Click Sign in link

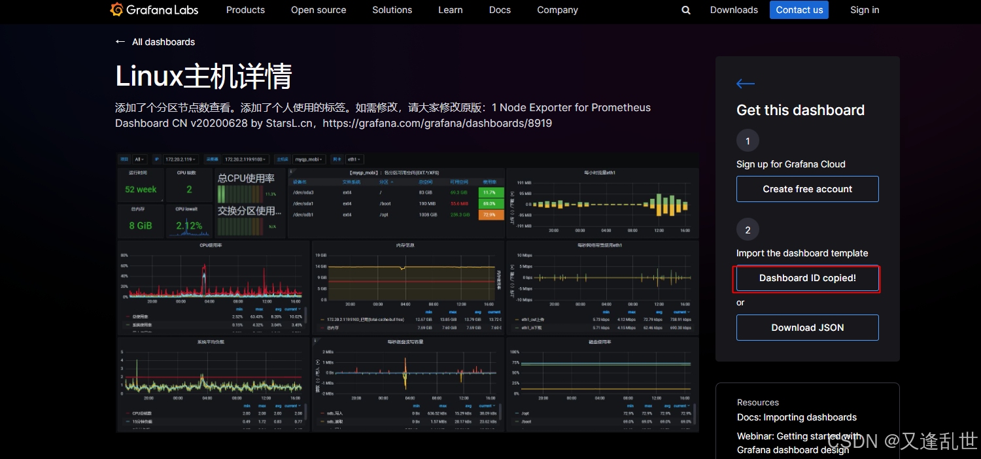[865, 10]
